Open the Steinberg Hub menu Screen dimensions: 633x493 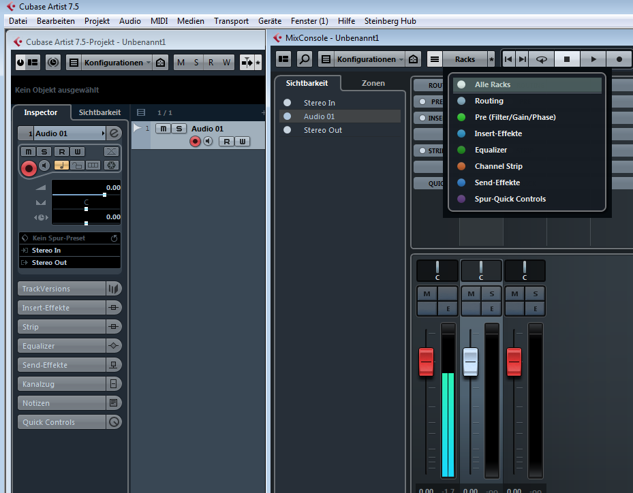coord(390,21)
